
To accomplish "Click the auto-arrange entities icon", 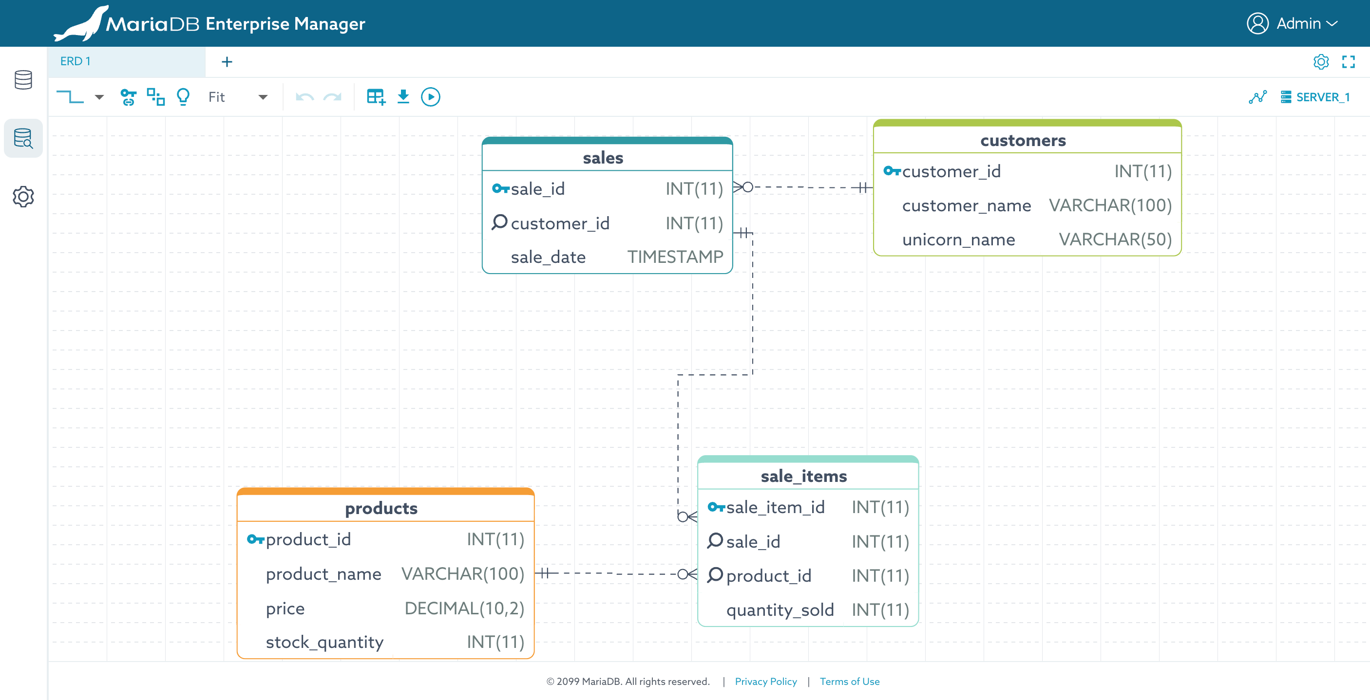I will coord(155,97).
